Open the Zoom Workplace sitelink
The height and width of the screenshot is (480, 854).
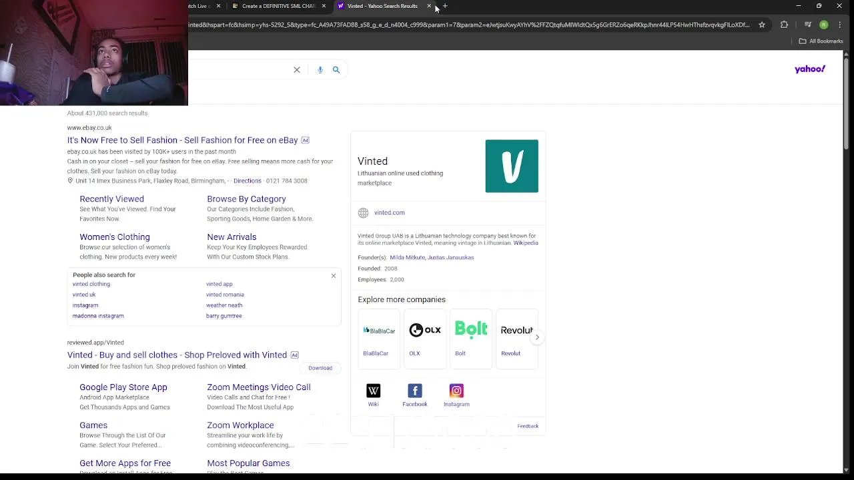coord(240,425)
